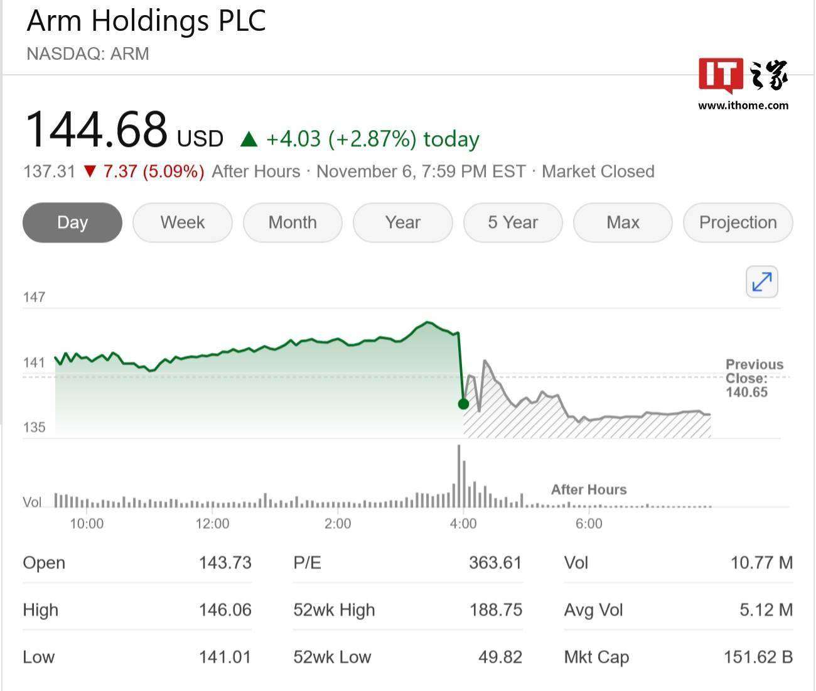This screenshot has width=816, height=691.
Task: Click the www.ithome.com link
Action: pos(743,106)
